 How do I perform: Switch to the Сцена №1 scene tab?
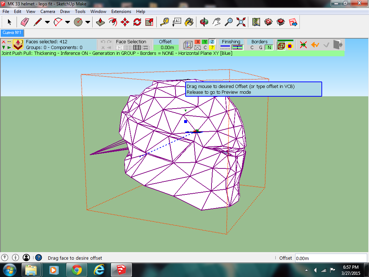coord(12,33)
